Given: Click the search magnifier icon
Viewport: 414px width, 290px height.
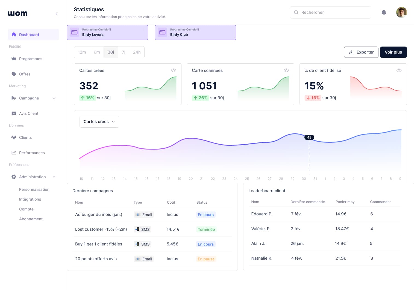Looking at the screenshot, I should click(x=296, y=12).
